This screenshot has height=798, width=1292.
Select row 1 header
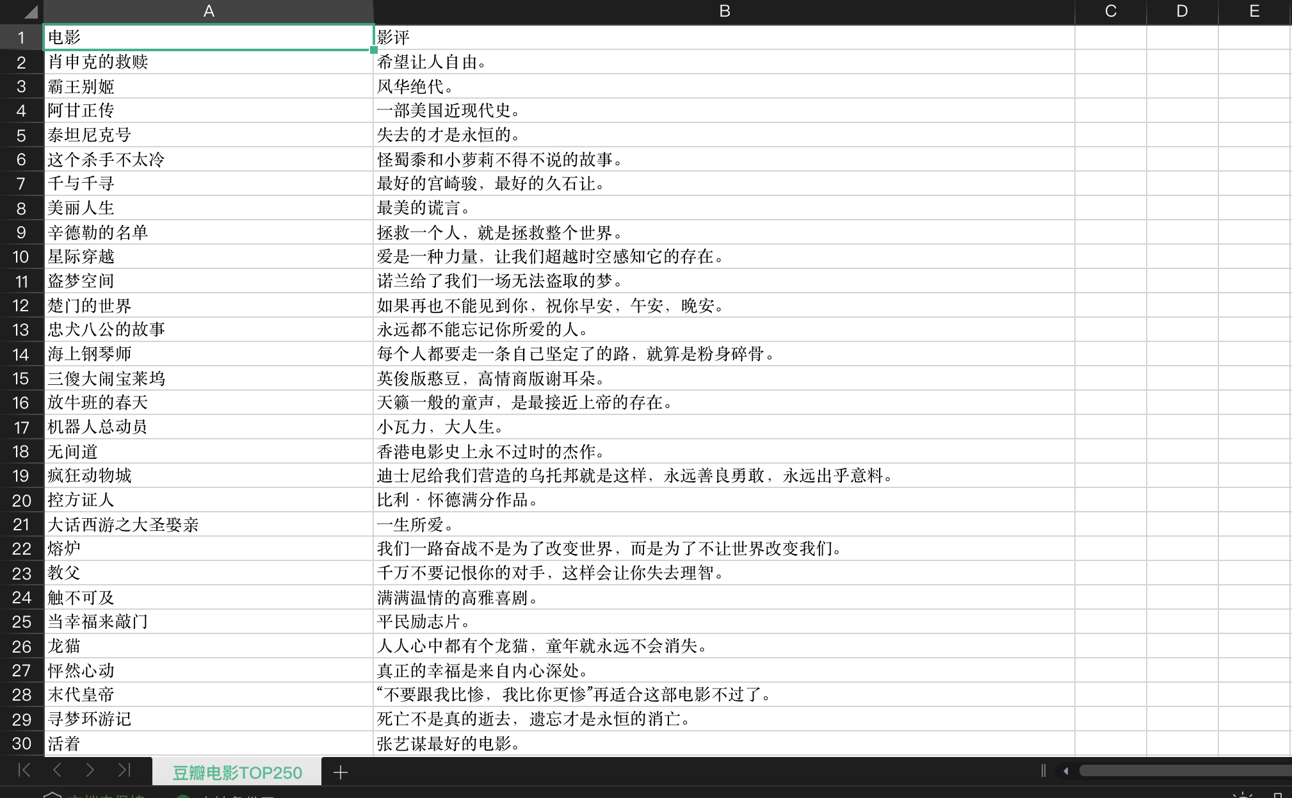pos(21,38)
